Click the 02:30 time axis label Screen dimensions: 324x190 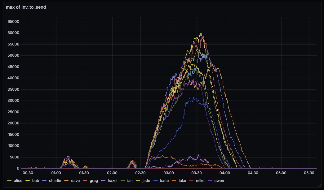pyautogui.click(x=140, y=173)
